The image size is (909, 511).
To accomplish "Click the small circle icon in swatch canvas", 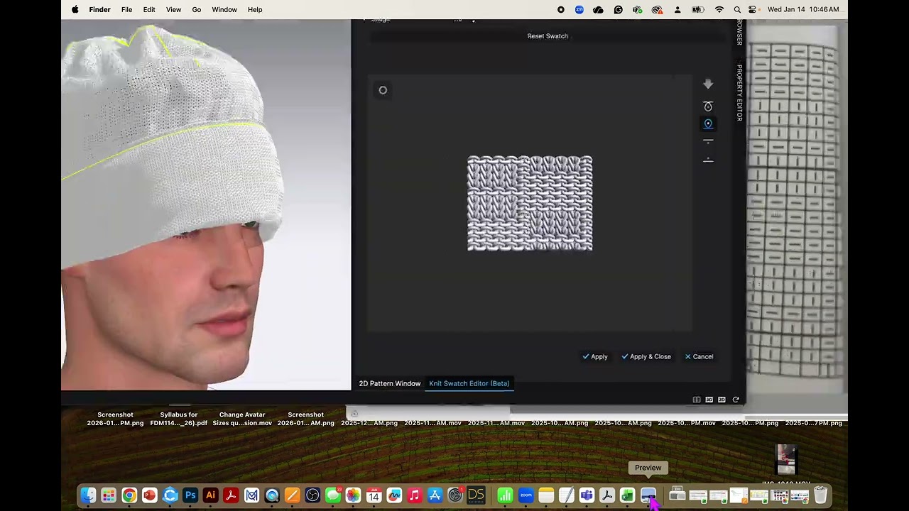I will click(x=383, y=90).
